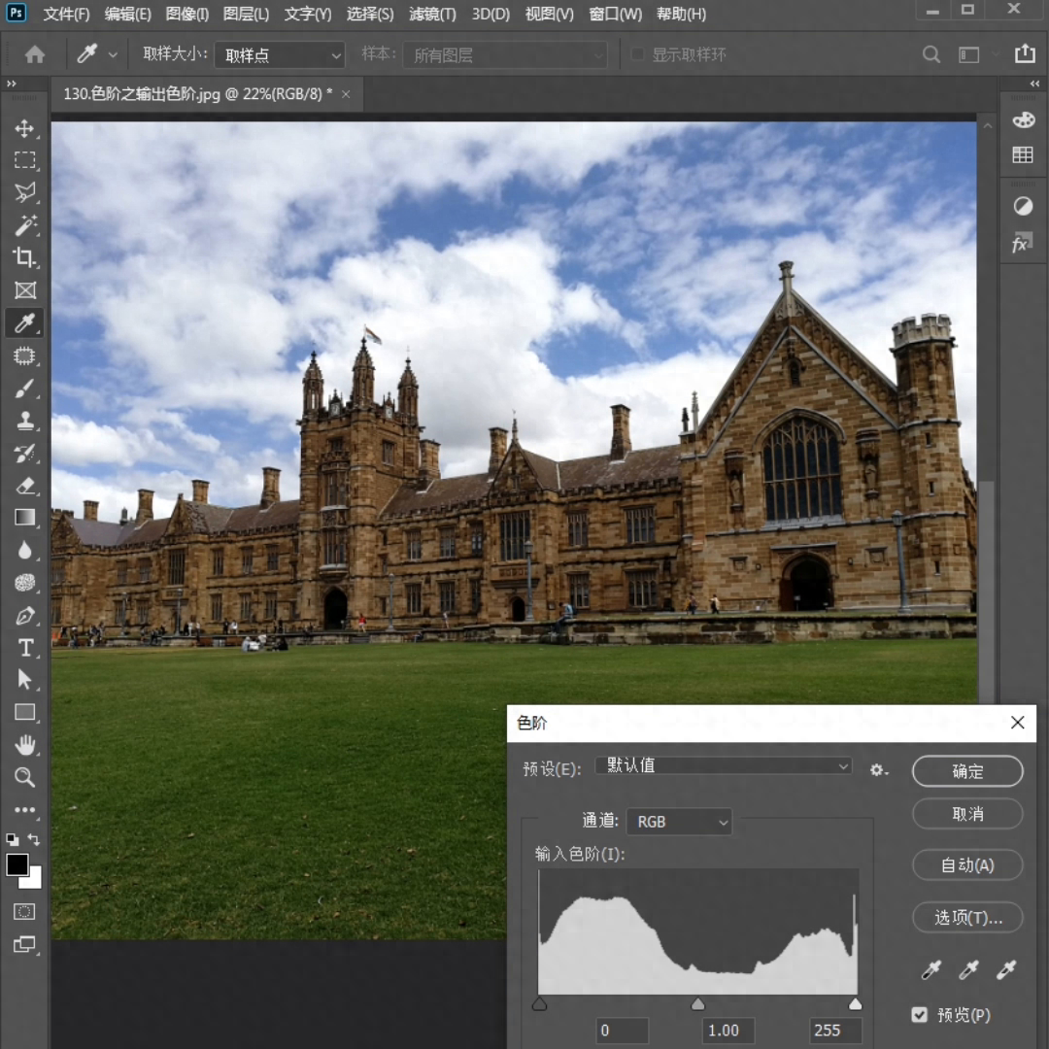Select the Crop tool

pyautogui.click(x=24, y=257)
